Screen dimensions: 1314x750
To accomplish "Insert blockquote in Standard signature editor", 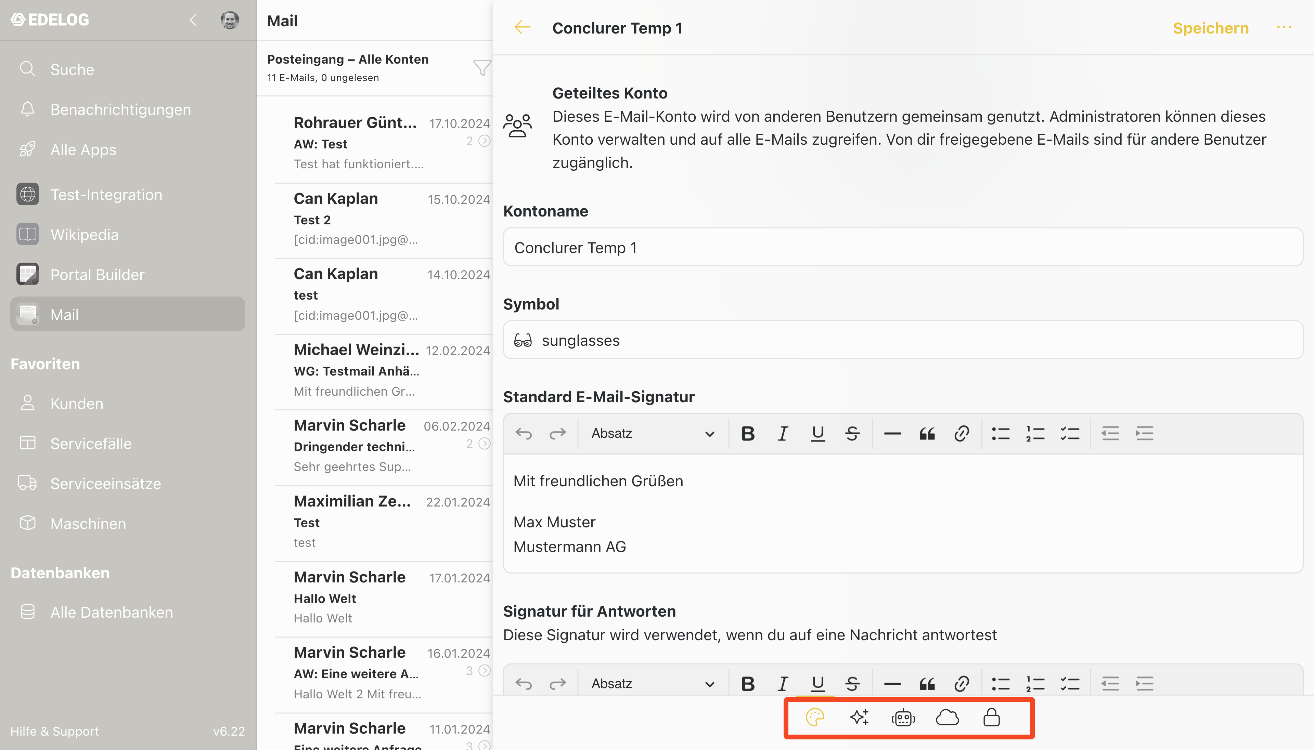I will 927,433.
